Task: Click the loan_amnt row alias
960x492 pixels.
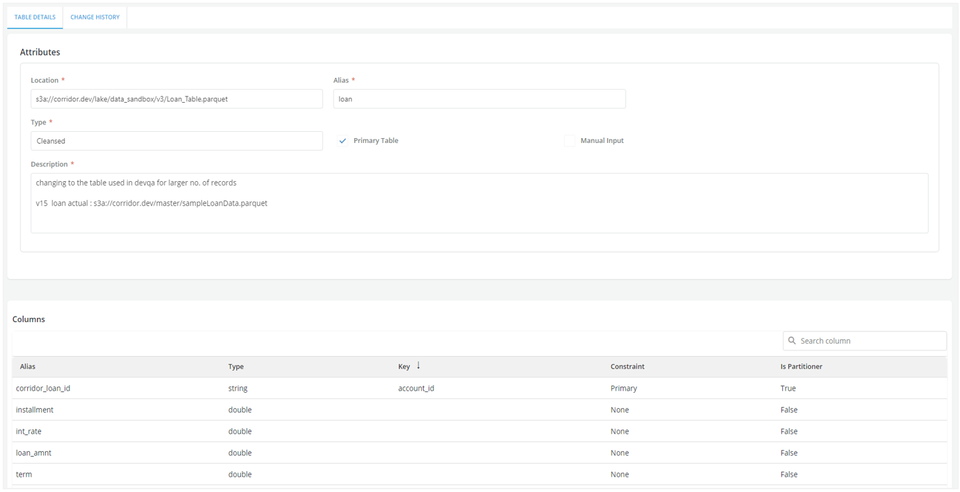Action: [x=33, y=453]
